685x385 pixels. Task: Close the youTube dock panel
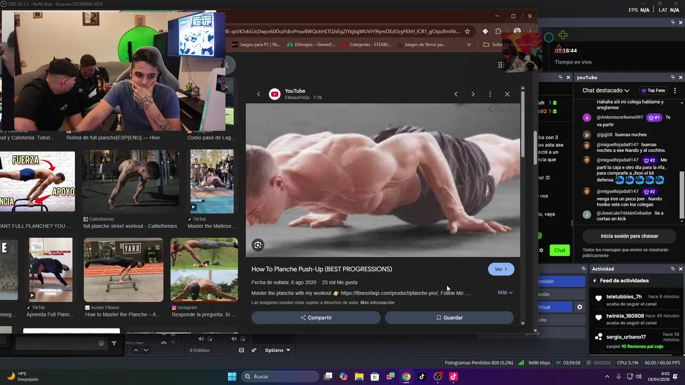pyautogui.click(x=680, y=78)
